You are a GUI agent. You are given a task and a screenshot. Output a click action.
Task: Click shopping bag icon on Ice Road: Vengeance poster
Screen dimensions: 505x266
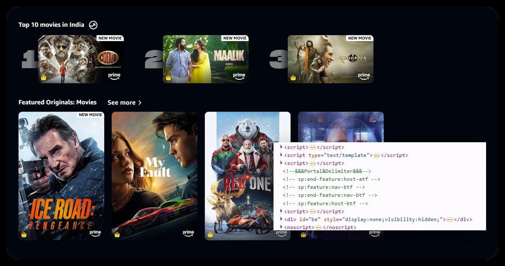coord(24,235)
